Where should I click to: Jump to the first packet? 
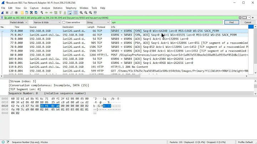pos(60,12)
